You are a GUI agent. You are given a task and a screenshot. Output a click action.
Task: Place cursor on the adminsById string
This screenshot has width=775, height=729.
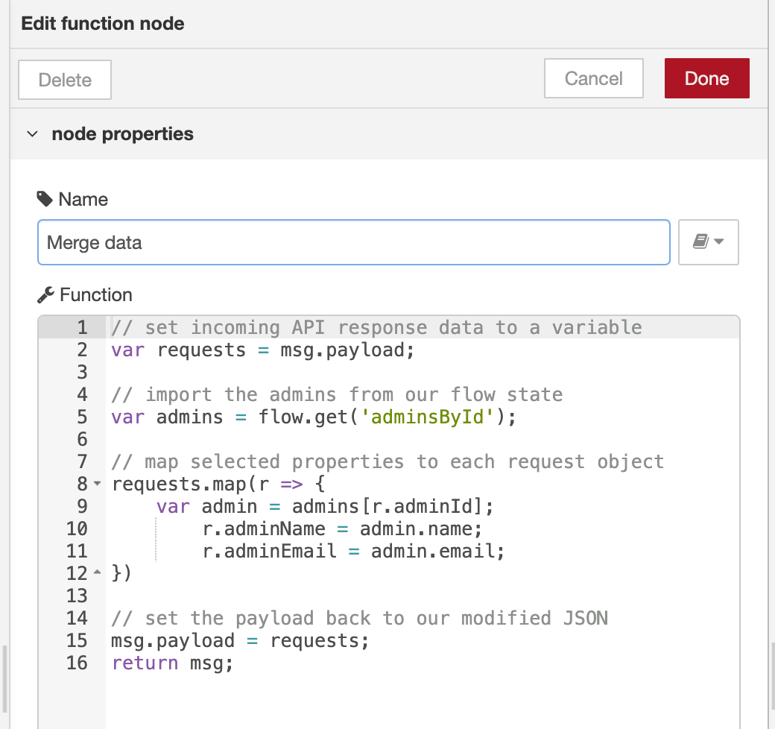[427, 417]
